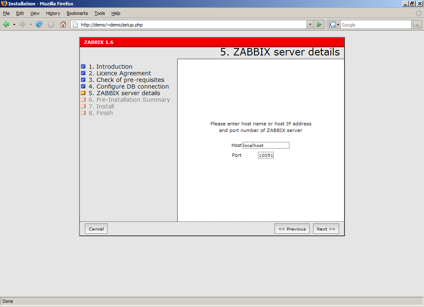Minimize the Firefox window
The image size is (424, 307).
point(405,3)
